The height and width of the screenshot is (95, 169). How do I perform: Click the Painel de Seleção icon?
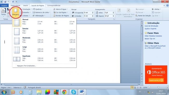click(x=136, y=16)
